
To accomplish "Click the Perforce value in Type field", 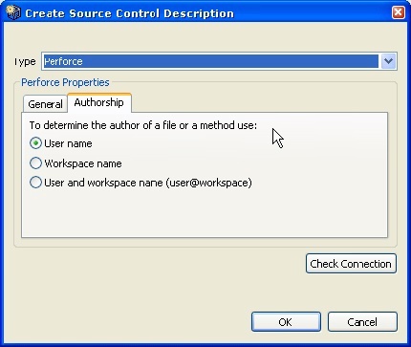I will coord(64,61).
